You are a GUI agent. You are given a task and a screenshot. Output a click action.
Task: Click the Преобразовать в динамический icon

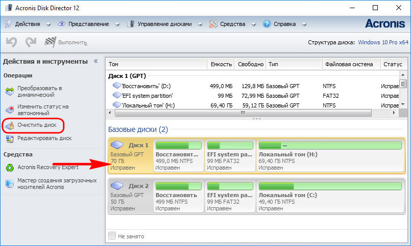coord(10,92)
